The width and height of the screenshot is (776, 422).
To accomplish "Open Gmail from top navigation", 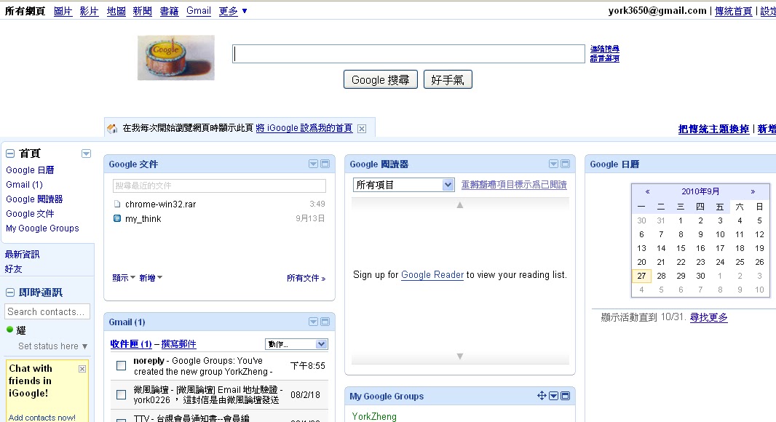I will pyautogui.click(x=199, y=11).
